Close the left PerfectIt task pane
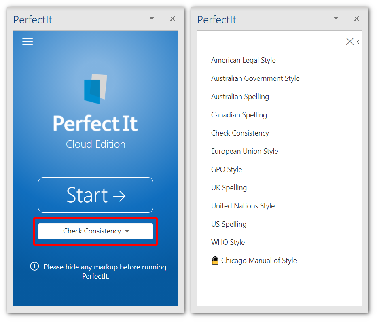The height and width of the screenshot is (322, 377). (173, 19)
